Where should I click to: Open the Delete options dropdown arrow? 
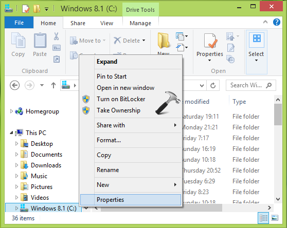(144, 40)
